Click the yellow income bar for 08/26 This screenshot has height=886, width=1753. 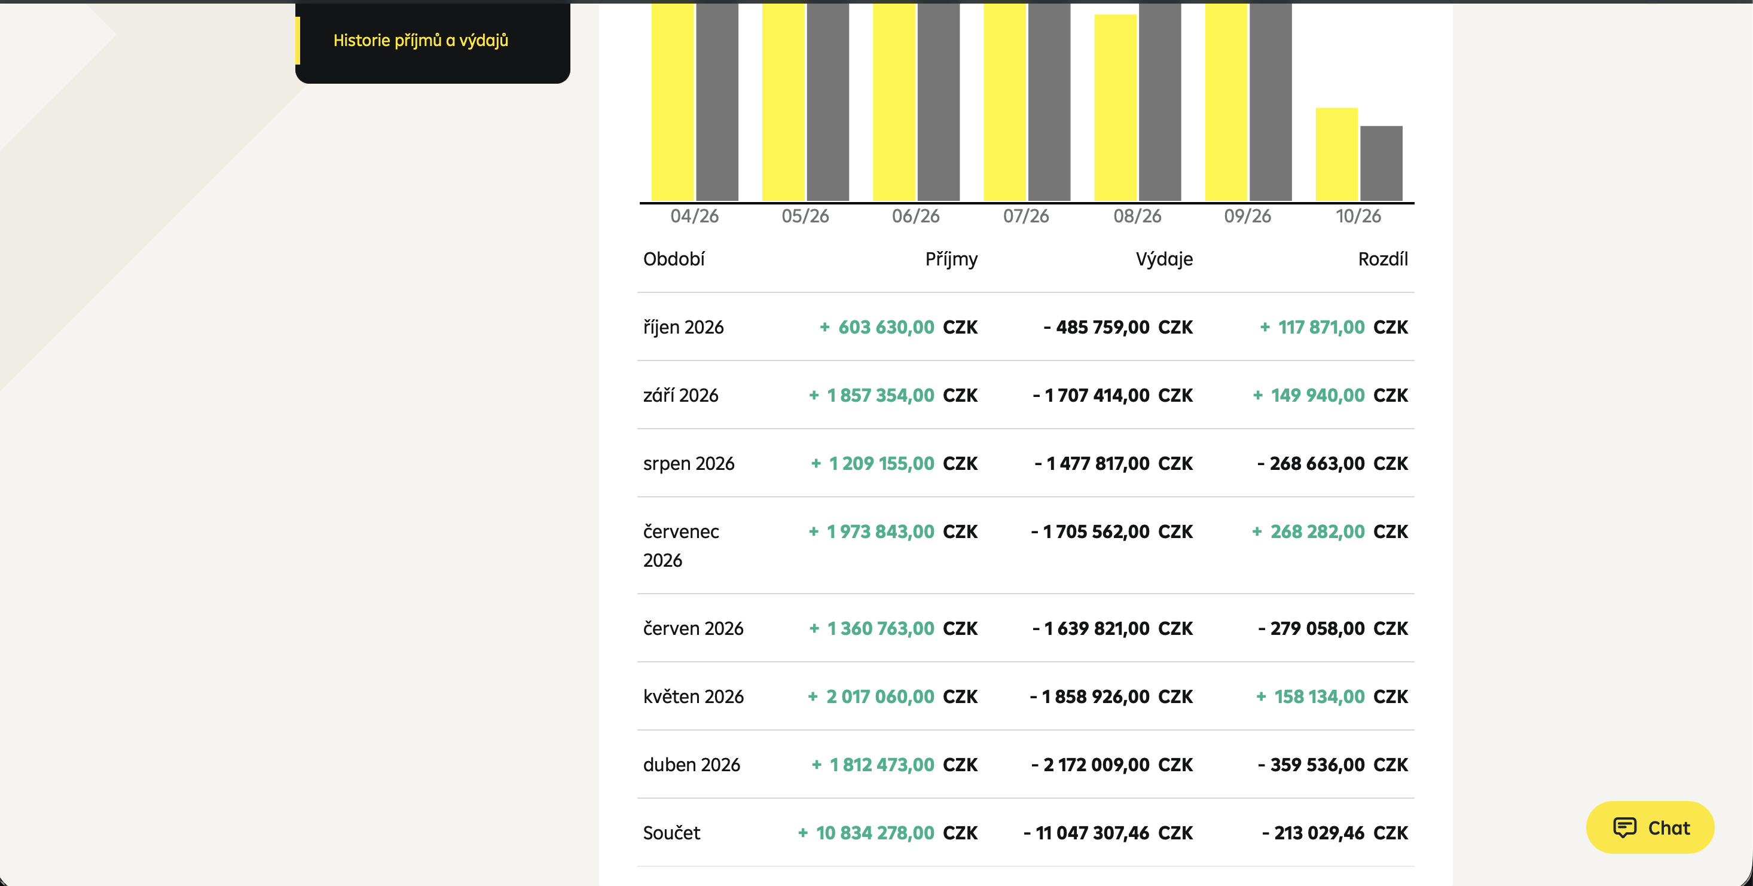[1116, 108]
